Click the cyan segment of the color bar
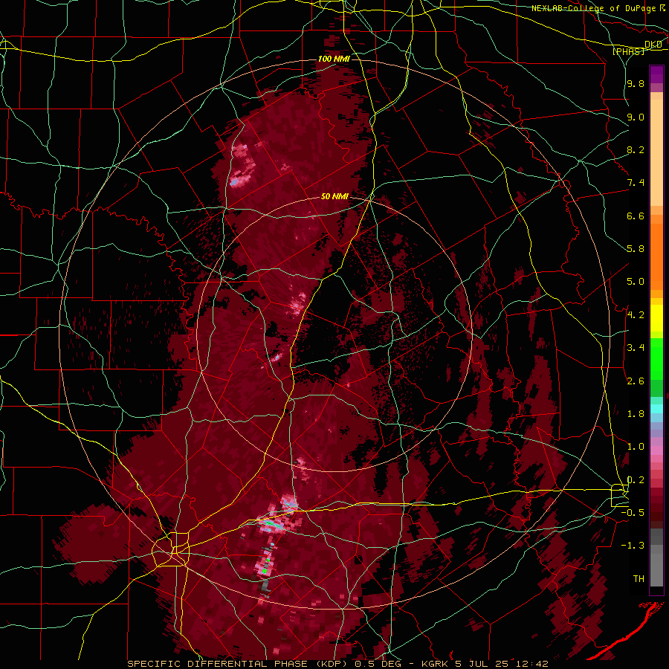 coord(656,409)
